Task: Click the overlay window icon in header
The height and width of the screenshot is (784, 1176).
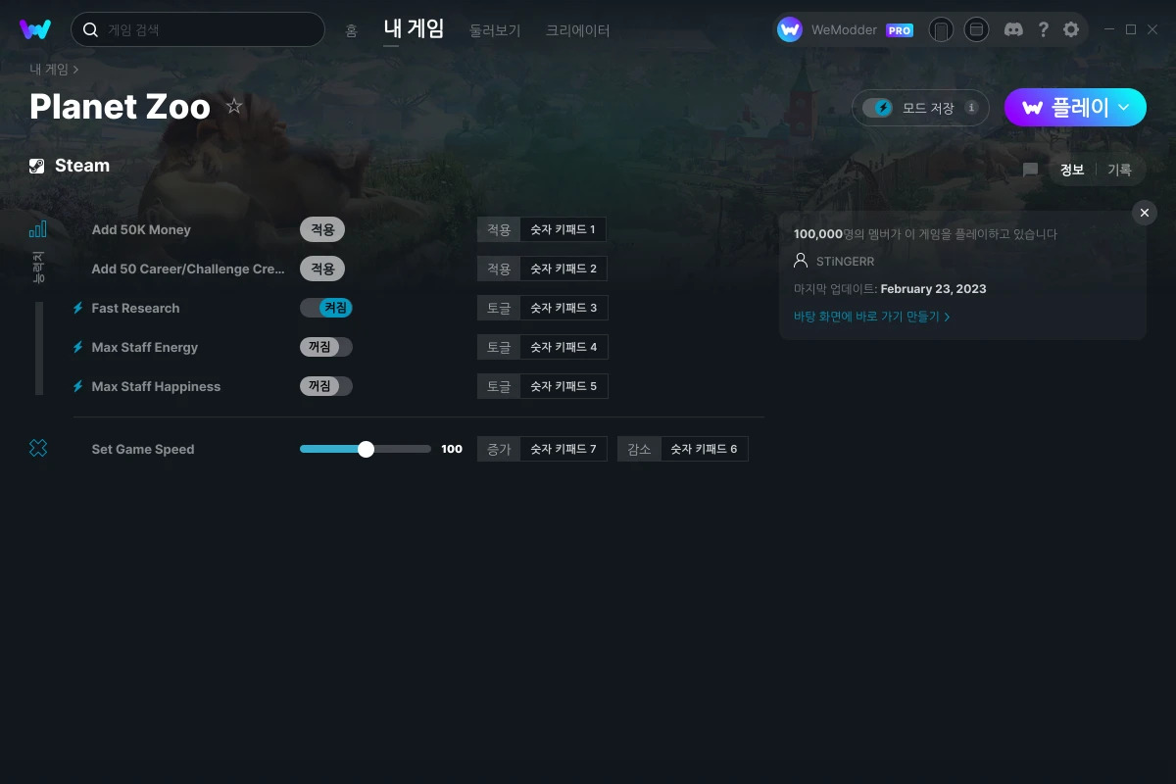Action: pos(976,29)
